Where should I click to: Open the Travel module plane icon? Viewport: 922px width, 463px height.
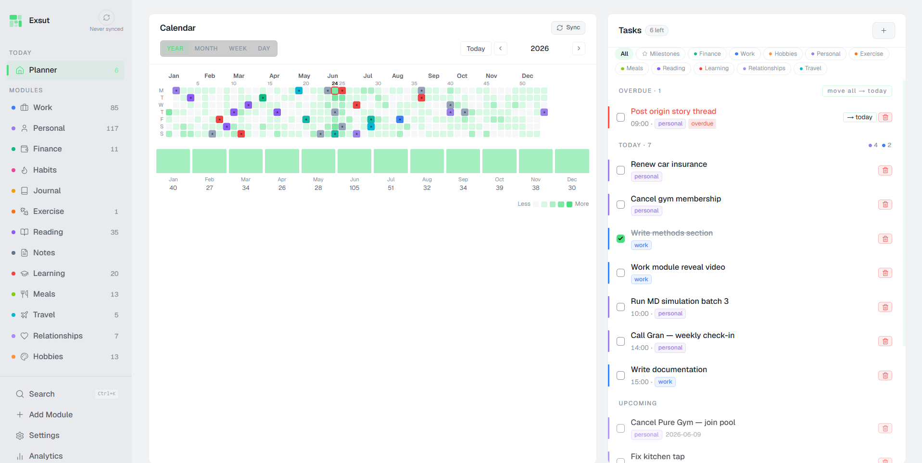pos(25,315)
